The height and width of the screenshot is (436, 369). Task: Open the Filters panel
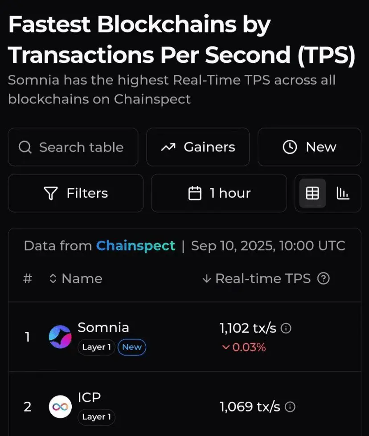76,193
